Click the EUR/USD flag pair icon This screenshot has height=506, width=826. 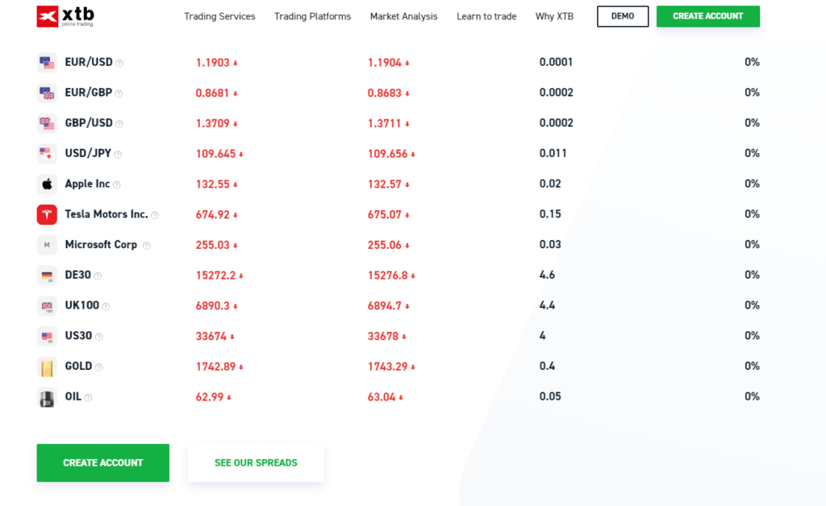tap(46, 61)
